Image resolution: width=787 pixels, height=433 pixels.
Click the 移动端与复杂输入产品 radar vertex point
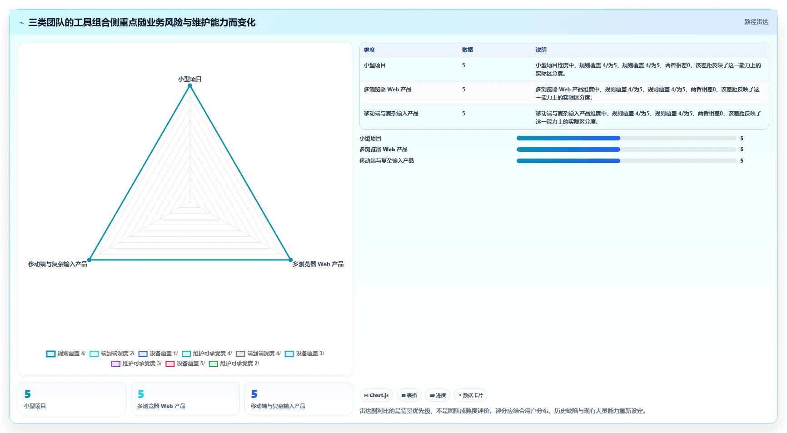click(x=89, y=260)
